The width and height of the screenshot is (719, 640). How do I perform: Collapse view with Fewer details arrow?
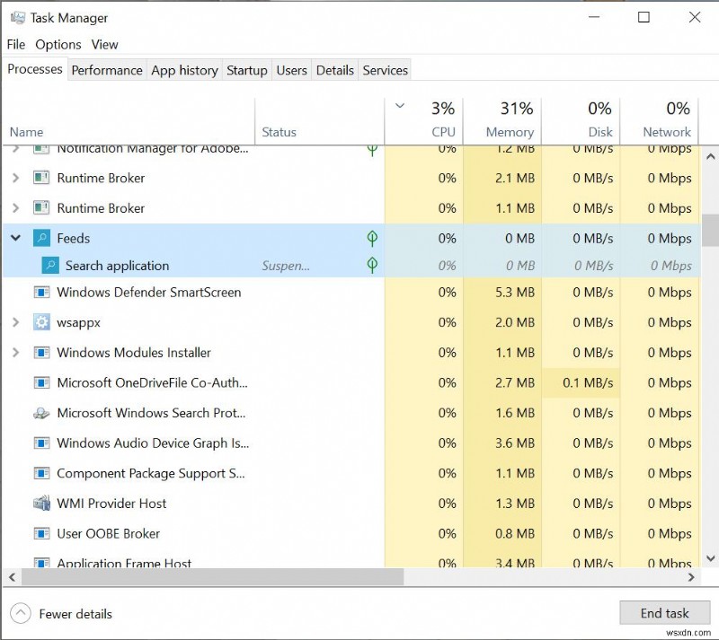[20, 613]
